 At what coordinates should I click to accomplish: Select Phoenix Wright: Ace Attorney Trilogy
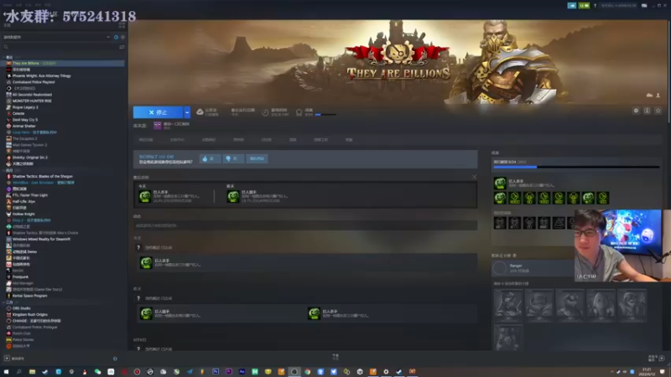[x=41, y=75]
